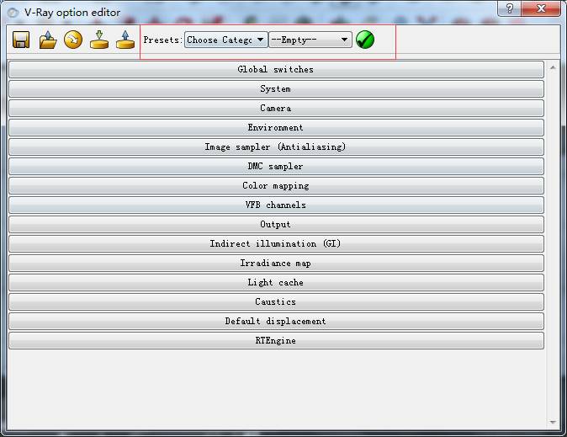This screenshot has width=567, height=437.
Task: Expand Image sampler (Antialiasing) section
Action: 276,147
